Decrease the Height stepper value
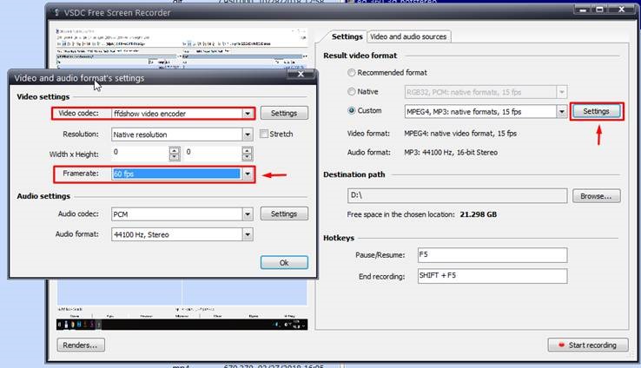This screenshot has width=641, height=368. pyautogui.click(x=247, y=157)
